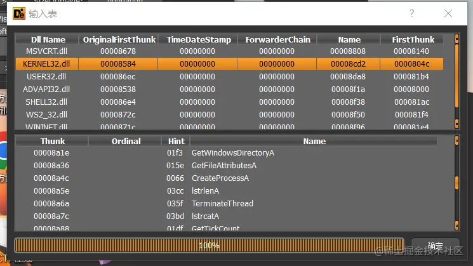Click the function Name column header
473x266 pixels.
(314, 141)
